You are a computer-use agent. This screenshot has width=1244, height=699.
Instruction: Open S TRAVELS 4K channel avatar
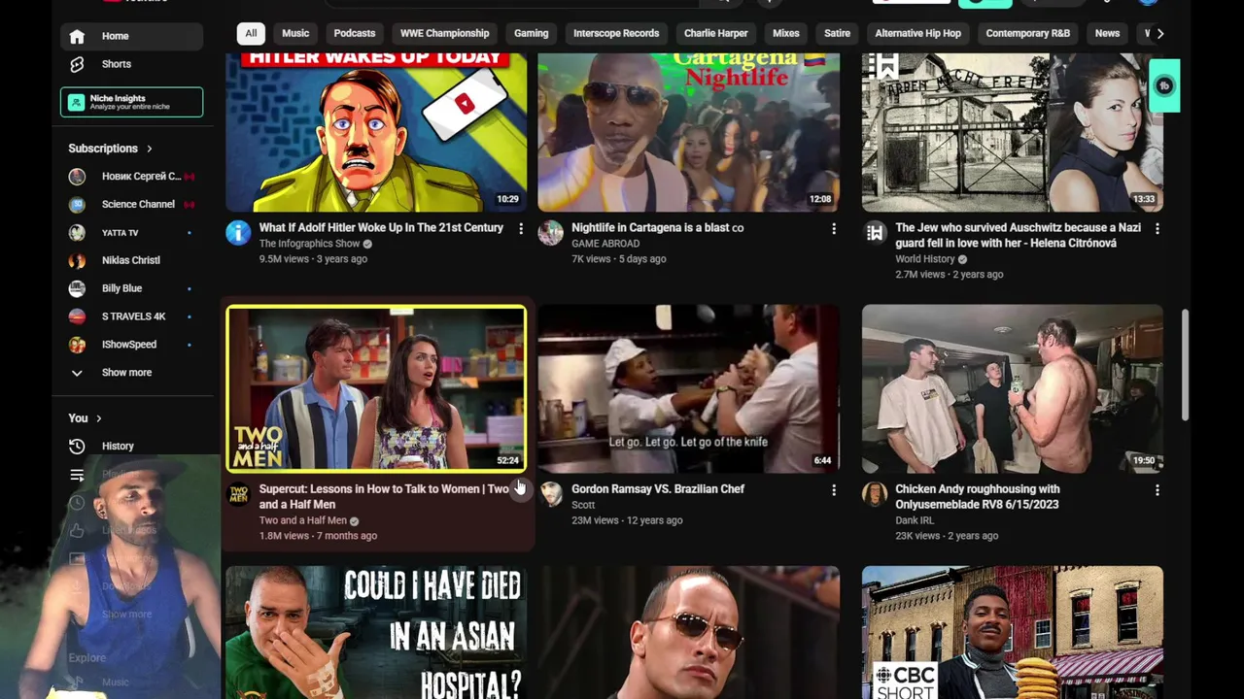click(77, 316)
